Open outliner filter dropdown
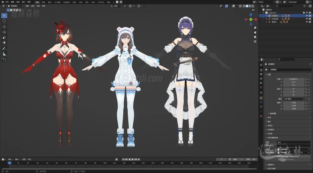The image size is (313, 173). click(x=305, y=6)
